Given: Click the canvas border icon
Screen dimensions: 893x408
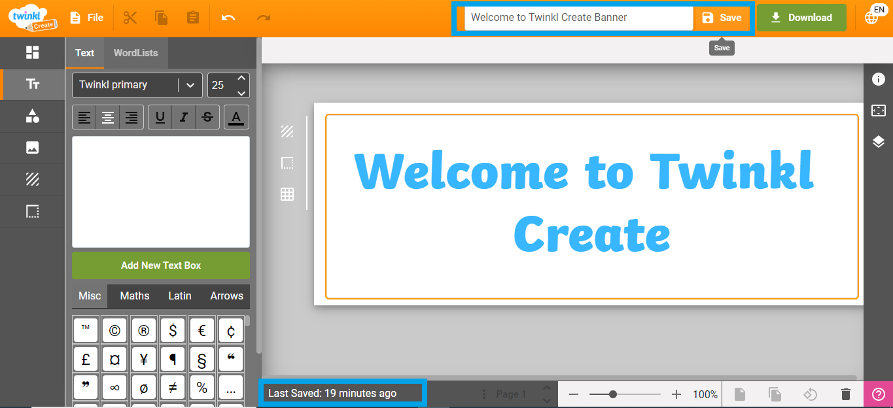Looking at the screenshot, I should [x=287, y=163].
